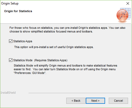Click the 'Origin for Statistics' heading
132x108 pixels.
point(18,11)
